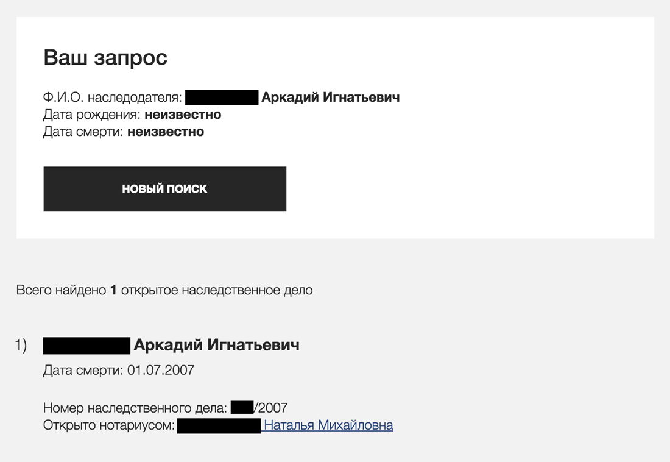
Task: Click Аркадий Игнатьевич in the query block
Action: point(330,98)
